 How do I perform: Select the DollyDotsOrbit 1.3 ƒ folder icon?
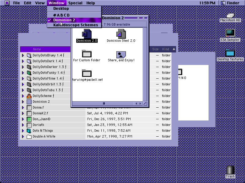(x=29, y=84)
